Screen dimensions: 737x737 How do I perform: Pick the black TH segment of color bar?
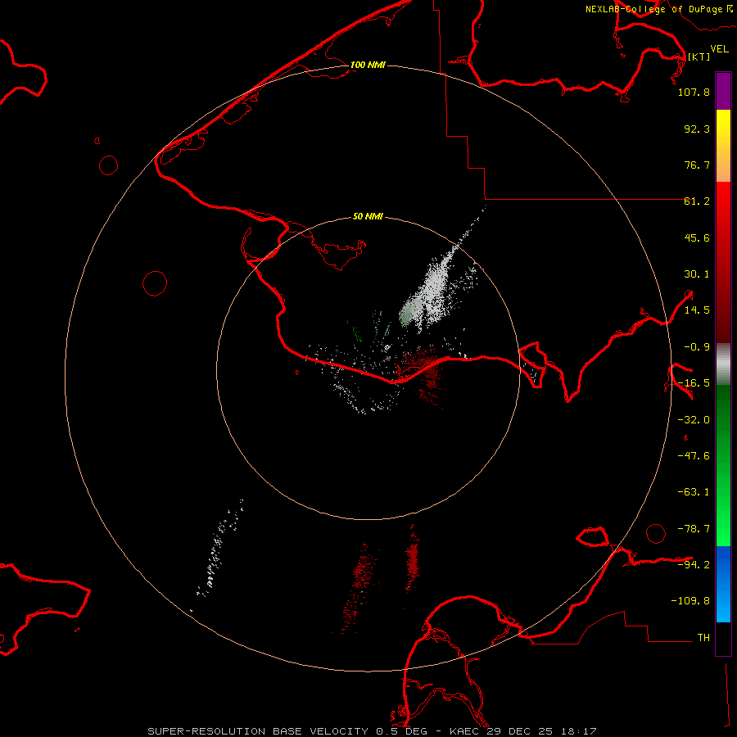point(723,638)
